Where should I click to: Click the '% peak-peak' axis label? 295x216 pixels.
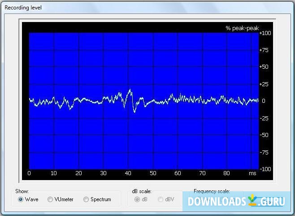pos(242,28)
